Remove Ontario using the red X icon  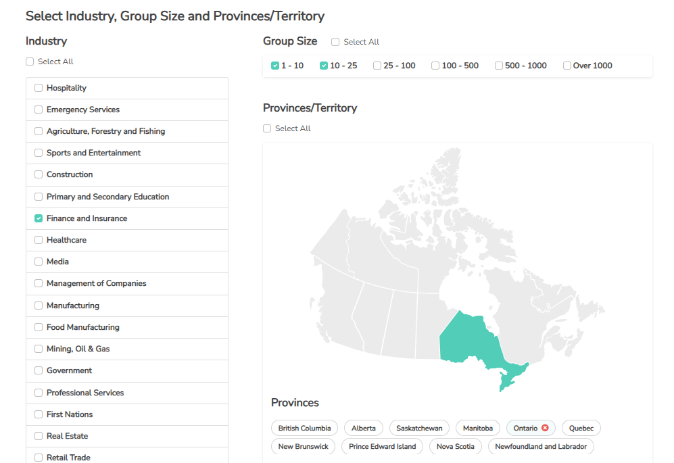(545, 428)
